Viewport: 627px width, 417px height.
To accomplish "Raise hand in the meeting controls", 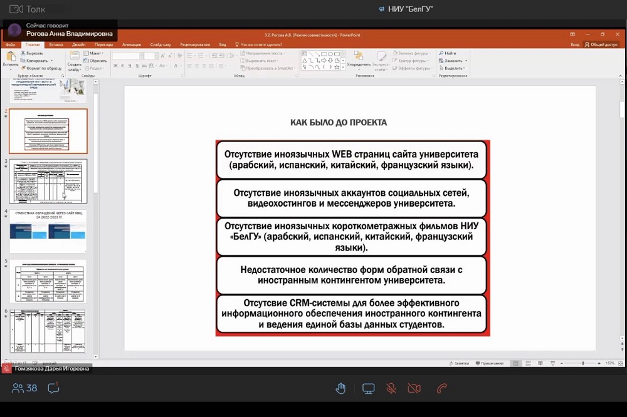I will point(340,388).
